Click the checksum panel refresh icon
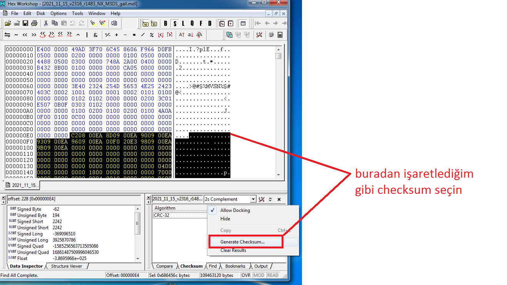Image resolution: width=507 pixels, height=285 pixels. click(270, 199)
